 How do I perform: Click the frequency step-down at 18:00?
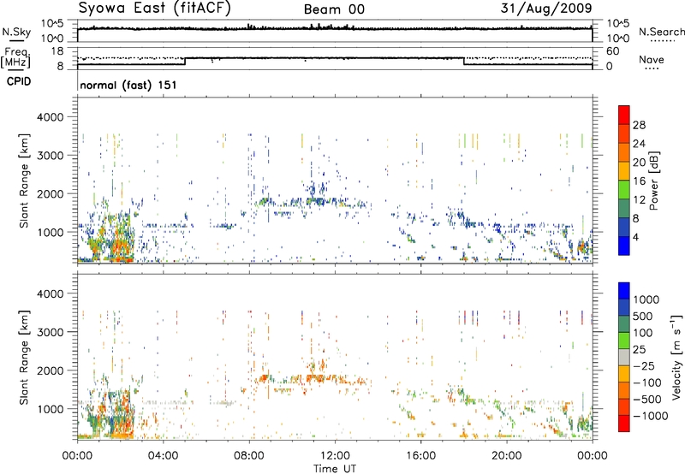tap(463, 61)
